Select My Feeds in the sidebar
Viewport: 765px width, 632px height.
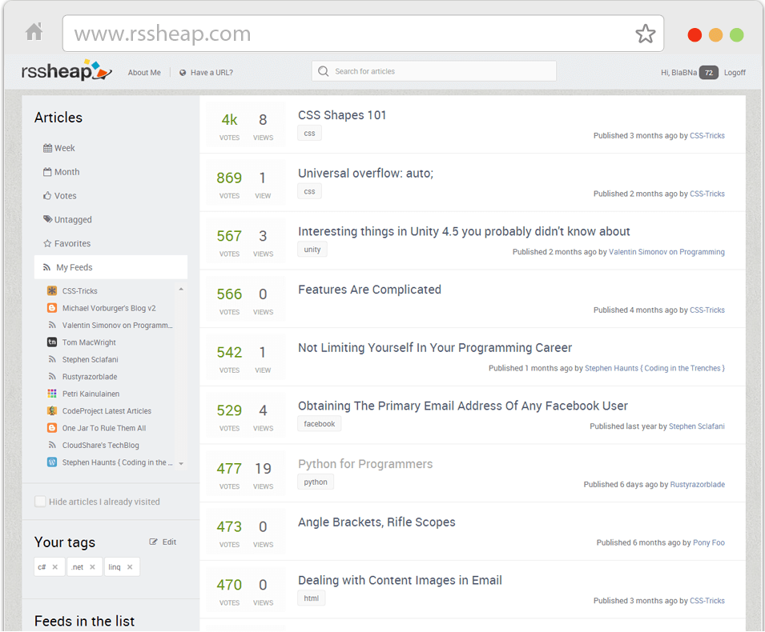[111, 267]
